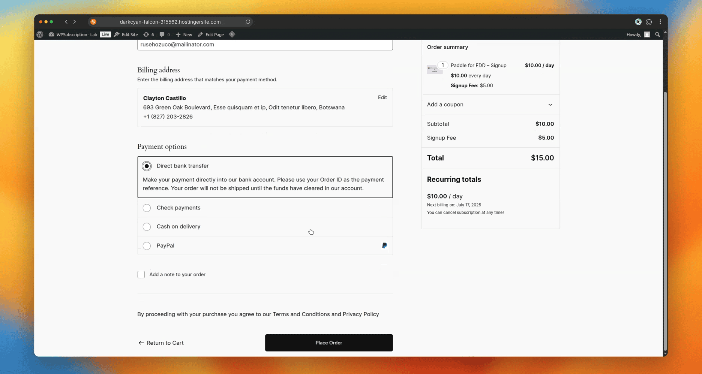The height and width of the screenshot is (374, 702).
Task: Open the 6 pending updates icon
Action: [x=146, y=34]
